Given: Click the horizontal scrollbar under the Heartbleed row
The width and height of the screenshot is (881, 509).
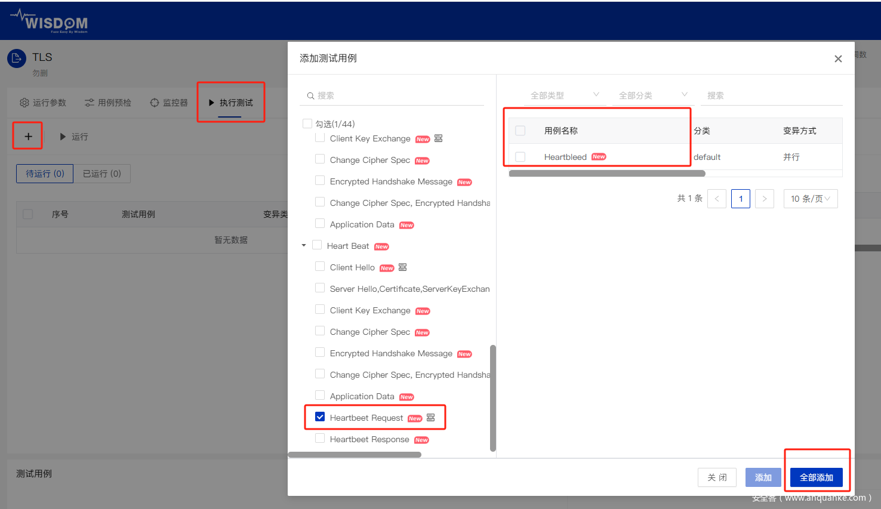Looking at the screenshot, I should [607, 174].
